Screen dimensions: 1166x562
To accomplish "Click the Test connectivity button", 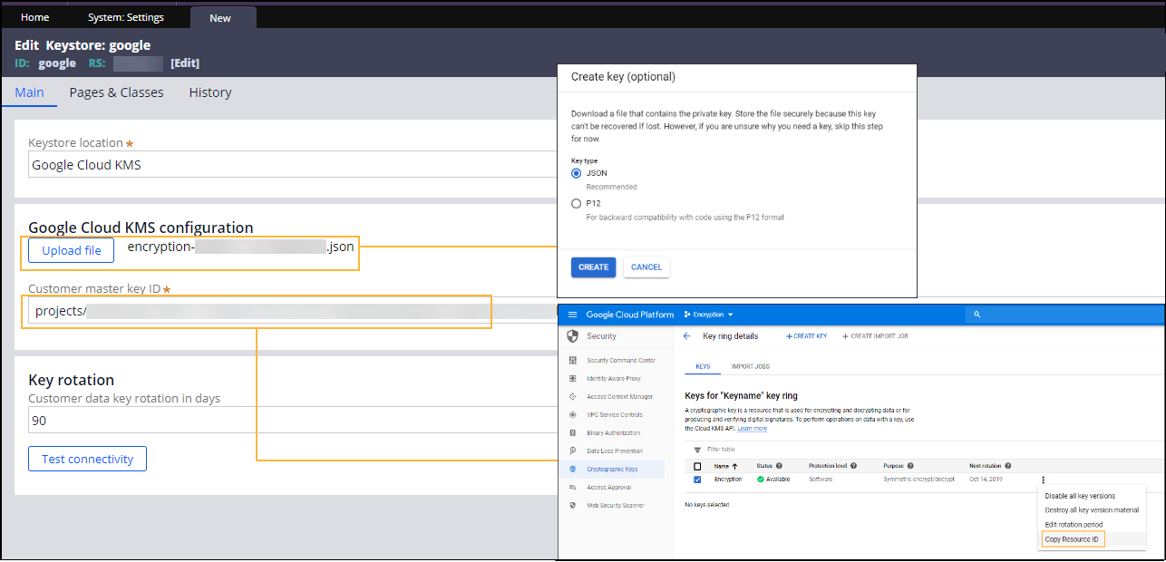I will coord(87,459).
